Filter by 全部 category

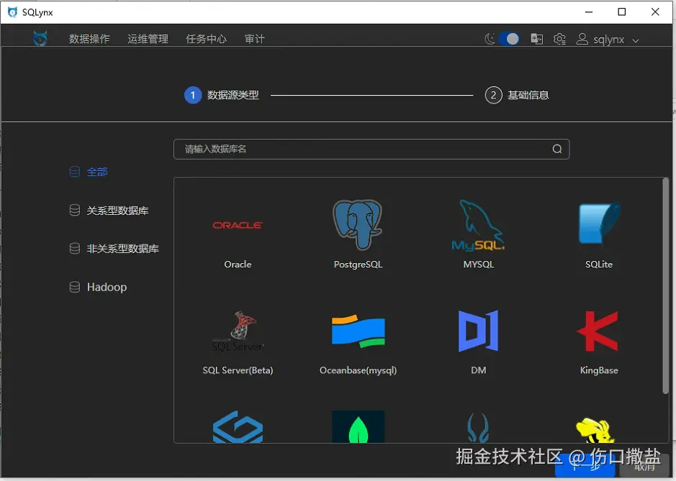click(89, 172)
